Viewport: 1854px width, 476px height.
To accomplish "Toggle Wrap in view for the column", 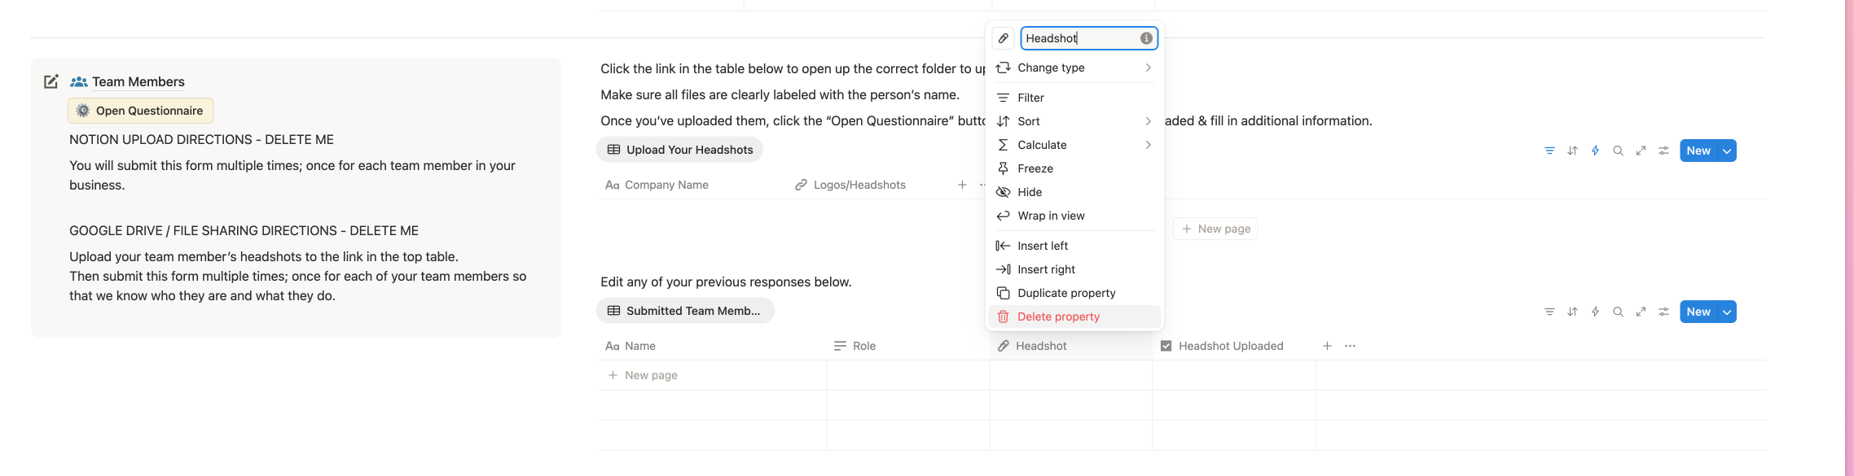I will point(1051,216).
